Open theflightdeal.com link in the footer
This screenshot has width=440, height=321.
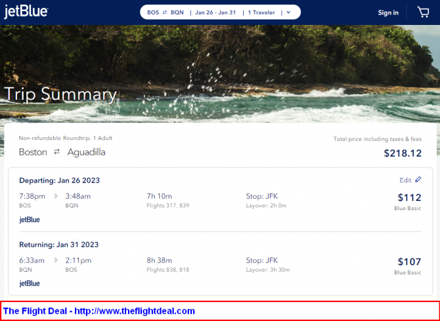point(135,311)
